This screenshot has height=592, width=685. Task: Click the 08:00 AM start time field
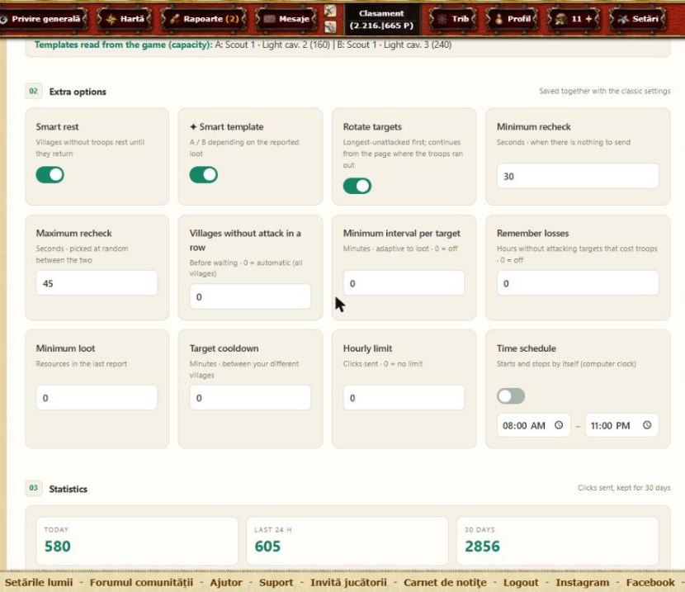pyautogui.click(x=533, y=425)
